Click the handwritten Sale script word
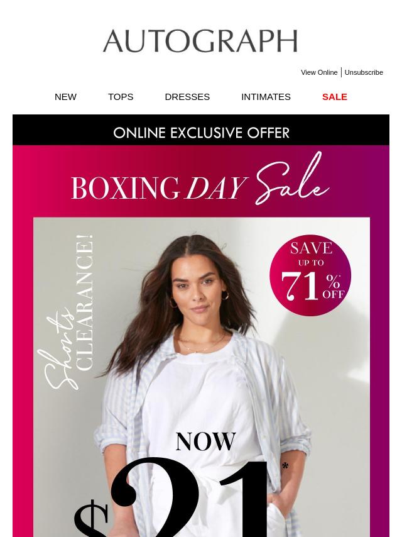The height and width of the screenshot is (537, 402). (x=291, y=179)
